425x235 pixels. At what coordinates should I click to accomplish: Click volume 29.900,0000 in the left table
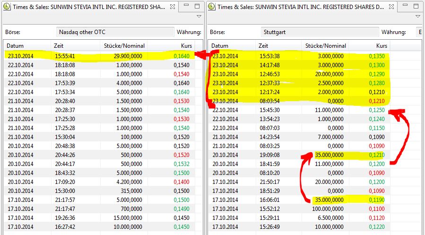coord(128,56)
